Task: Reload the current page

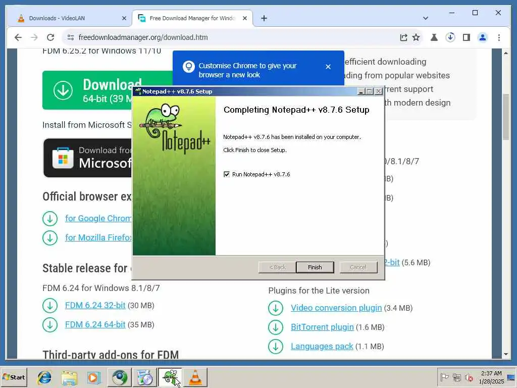Action: tap(50, 37)
